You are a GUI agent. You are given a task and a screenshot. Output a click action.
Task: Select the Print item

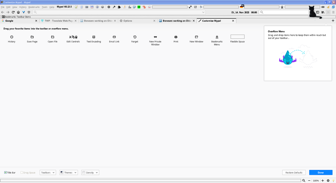click(176, 39)
